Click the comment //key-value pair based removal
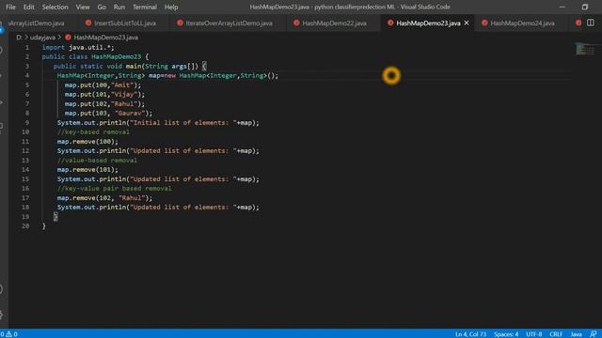Image resolution: width=602 pixels, height=338 pixels. tap(115, 188)
